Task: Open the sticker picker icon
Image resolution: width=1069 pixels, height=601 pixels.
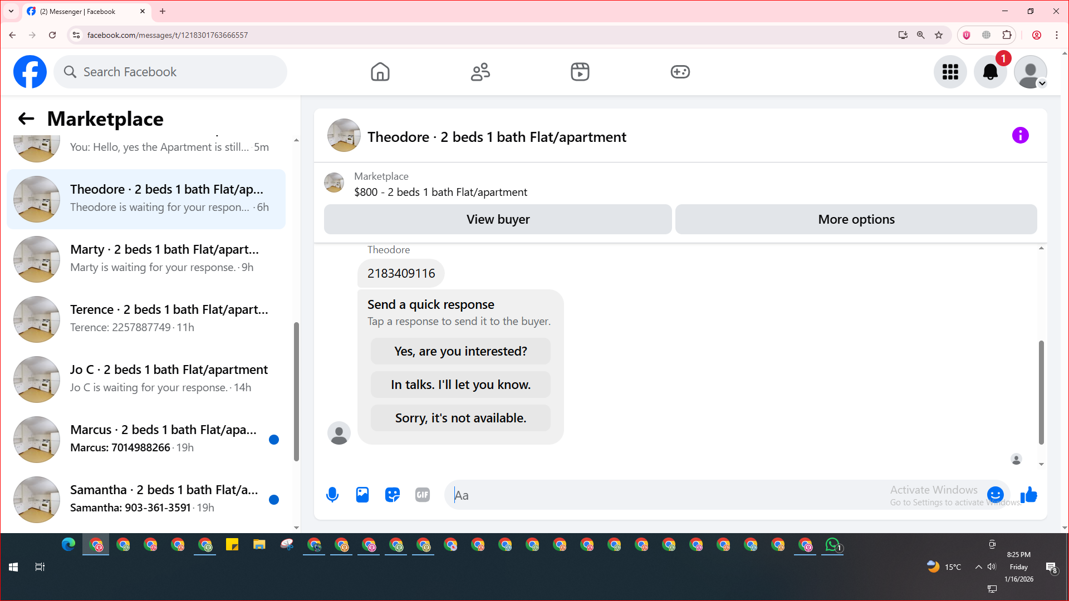Action: [x=393, y=495]
